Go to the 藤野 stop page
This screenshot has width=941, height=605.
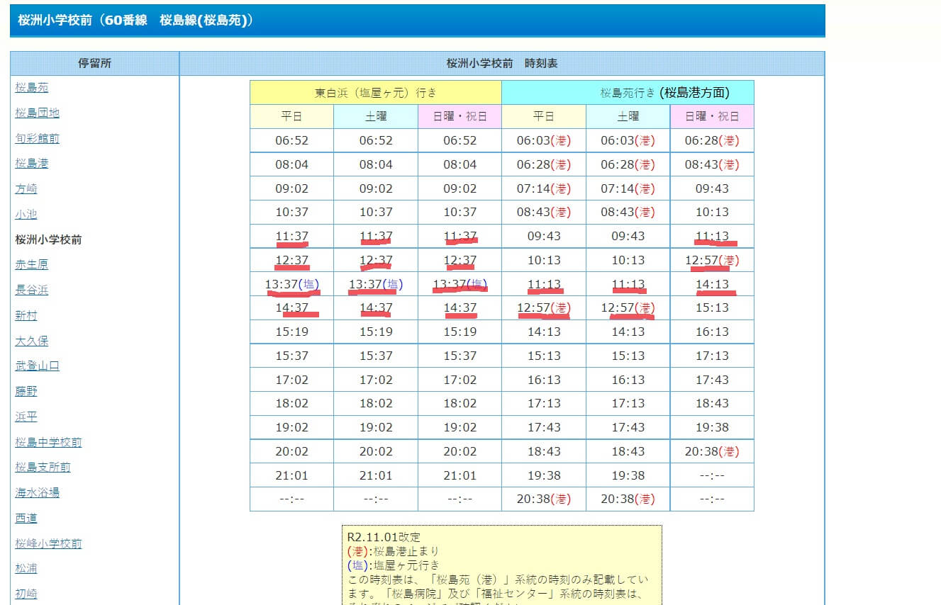(26, 392)
